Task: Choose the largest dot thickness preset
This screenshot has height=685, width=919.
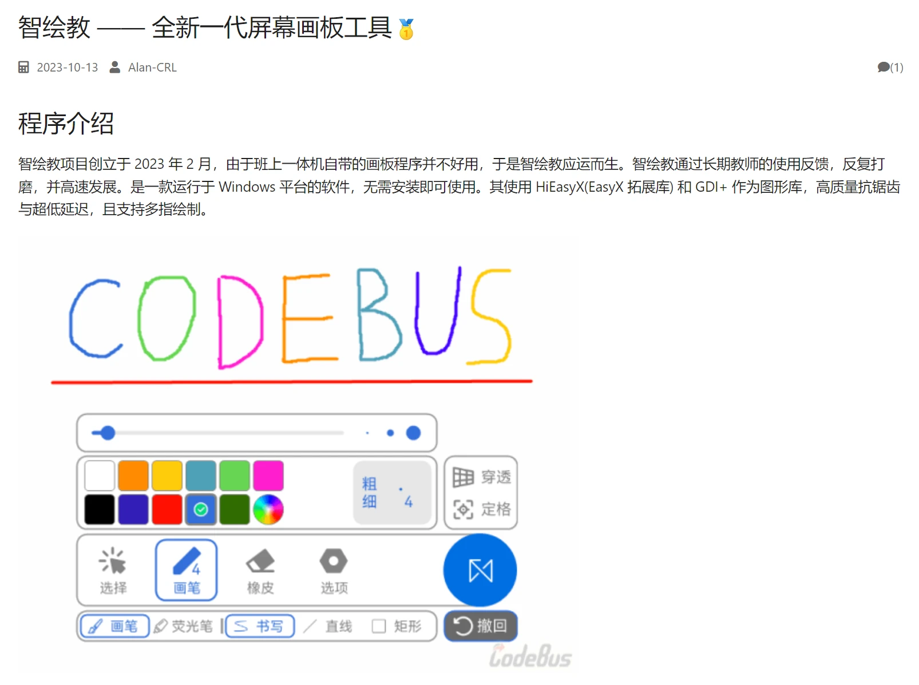Action: point(413,433)
